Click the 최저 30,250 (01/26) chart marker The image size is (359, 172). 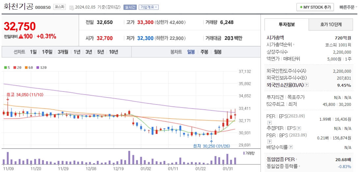[211, 146]
